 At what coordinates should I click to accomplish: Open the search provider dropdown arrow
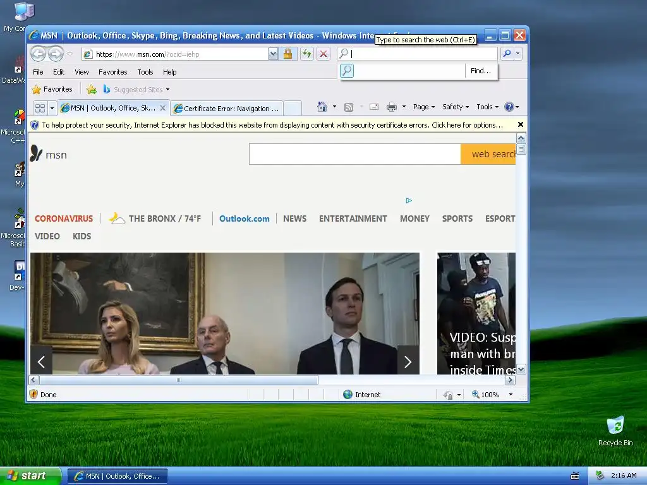[x=518, y=54]
